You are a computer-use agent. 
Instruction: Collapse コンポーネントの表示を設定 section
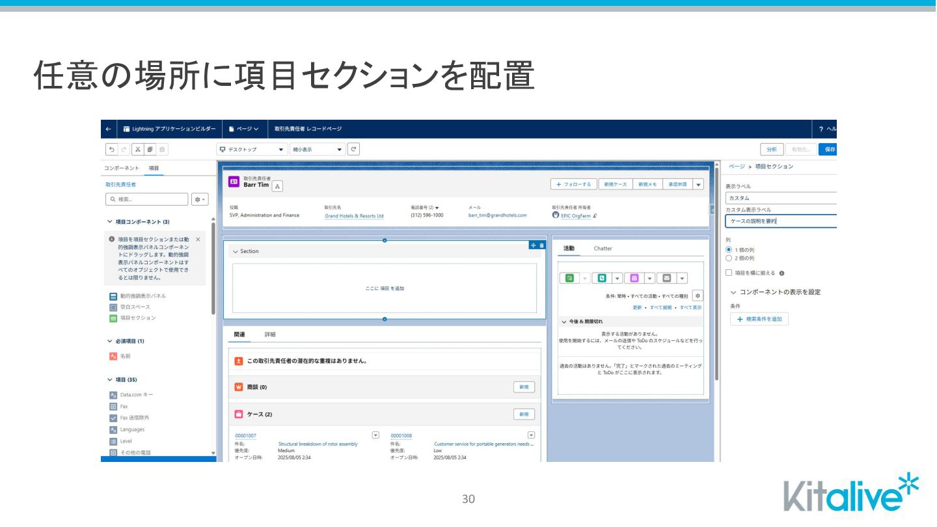[734, 292]
